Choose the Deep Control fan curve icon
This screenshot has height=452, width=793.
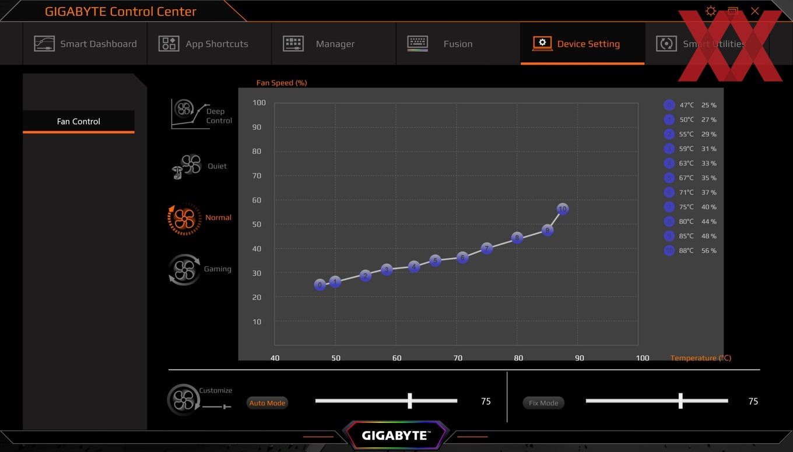pos(190,114)
